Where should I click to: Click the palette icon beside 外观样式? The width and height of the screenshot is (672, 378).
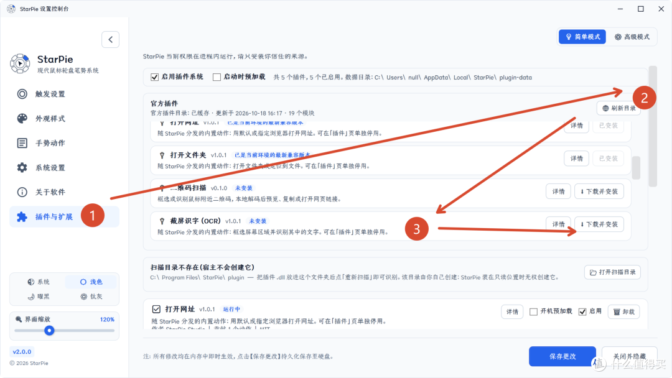22,119
